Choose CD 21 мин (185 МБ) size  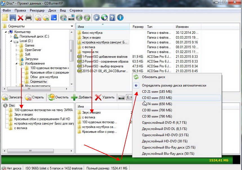tap(177, 92)
